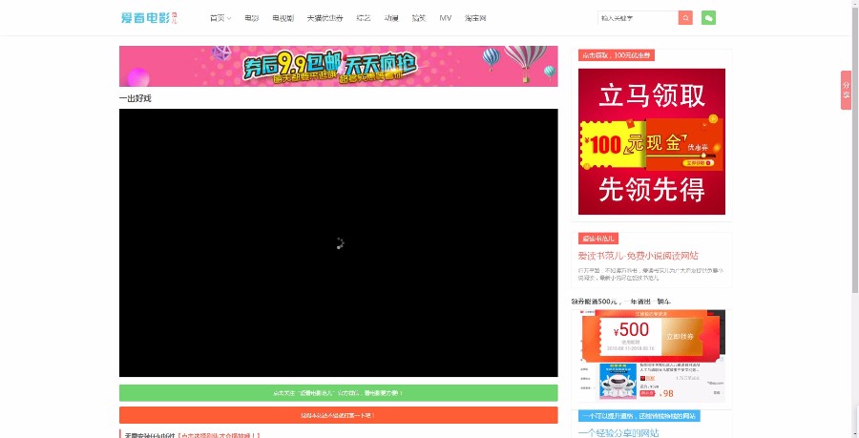Focus the keyword search input field

(x=638, y=18)
